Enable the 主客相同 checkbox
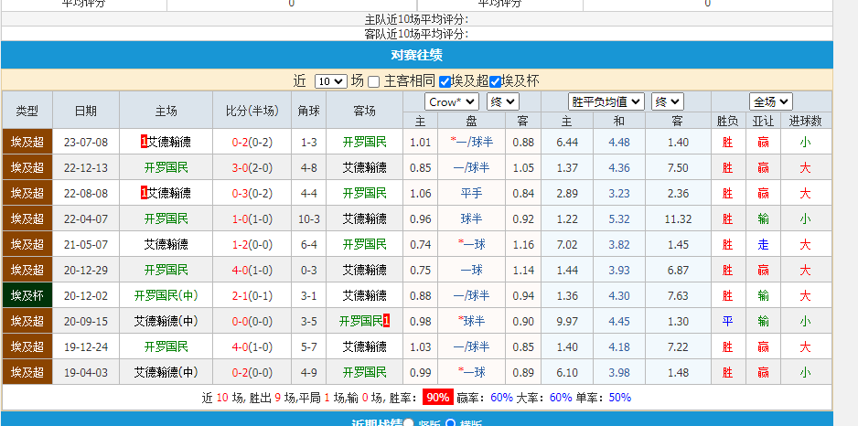 coord(374,81)
